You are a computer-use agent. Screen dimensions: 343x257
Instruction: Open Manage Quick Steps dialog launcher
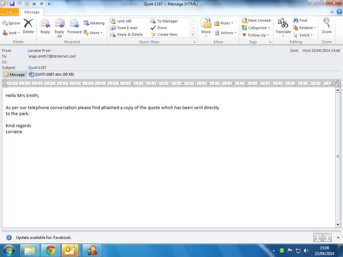pos(194,42)
